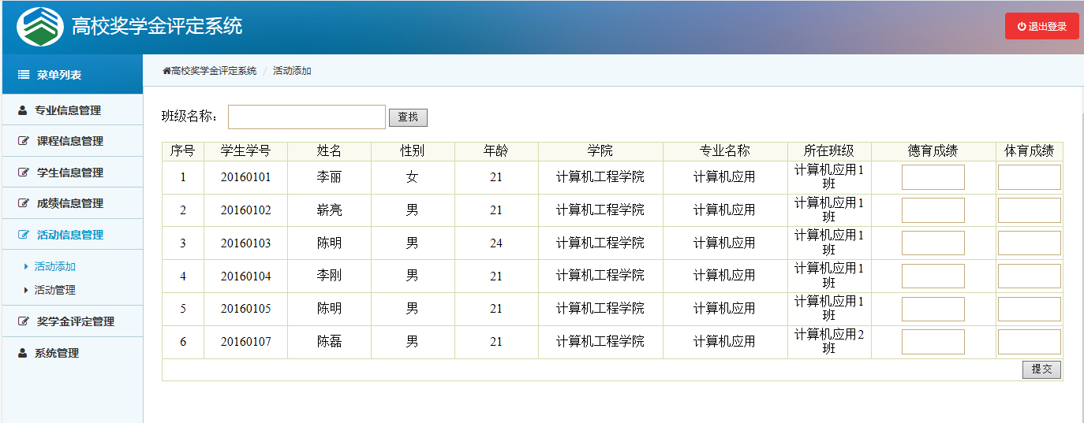This screenshot has width=1084, height=423.
Task: Select the 活动管理 submenu item
Action: click(x=55, y=290)
